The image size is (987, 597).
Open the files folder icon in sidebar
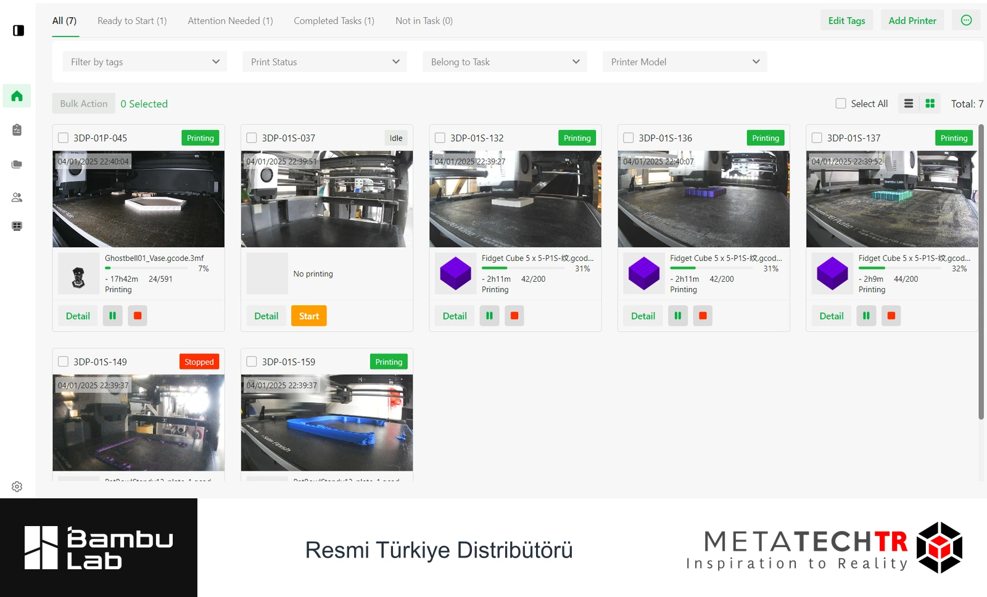(17, 164)
